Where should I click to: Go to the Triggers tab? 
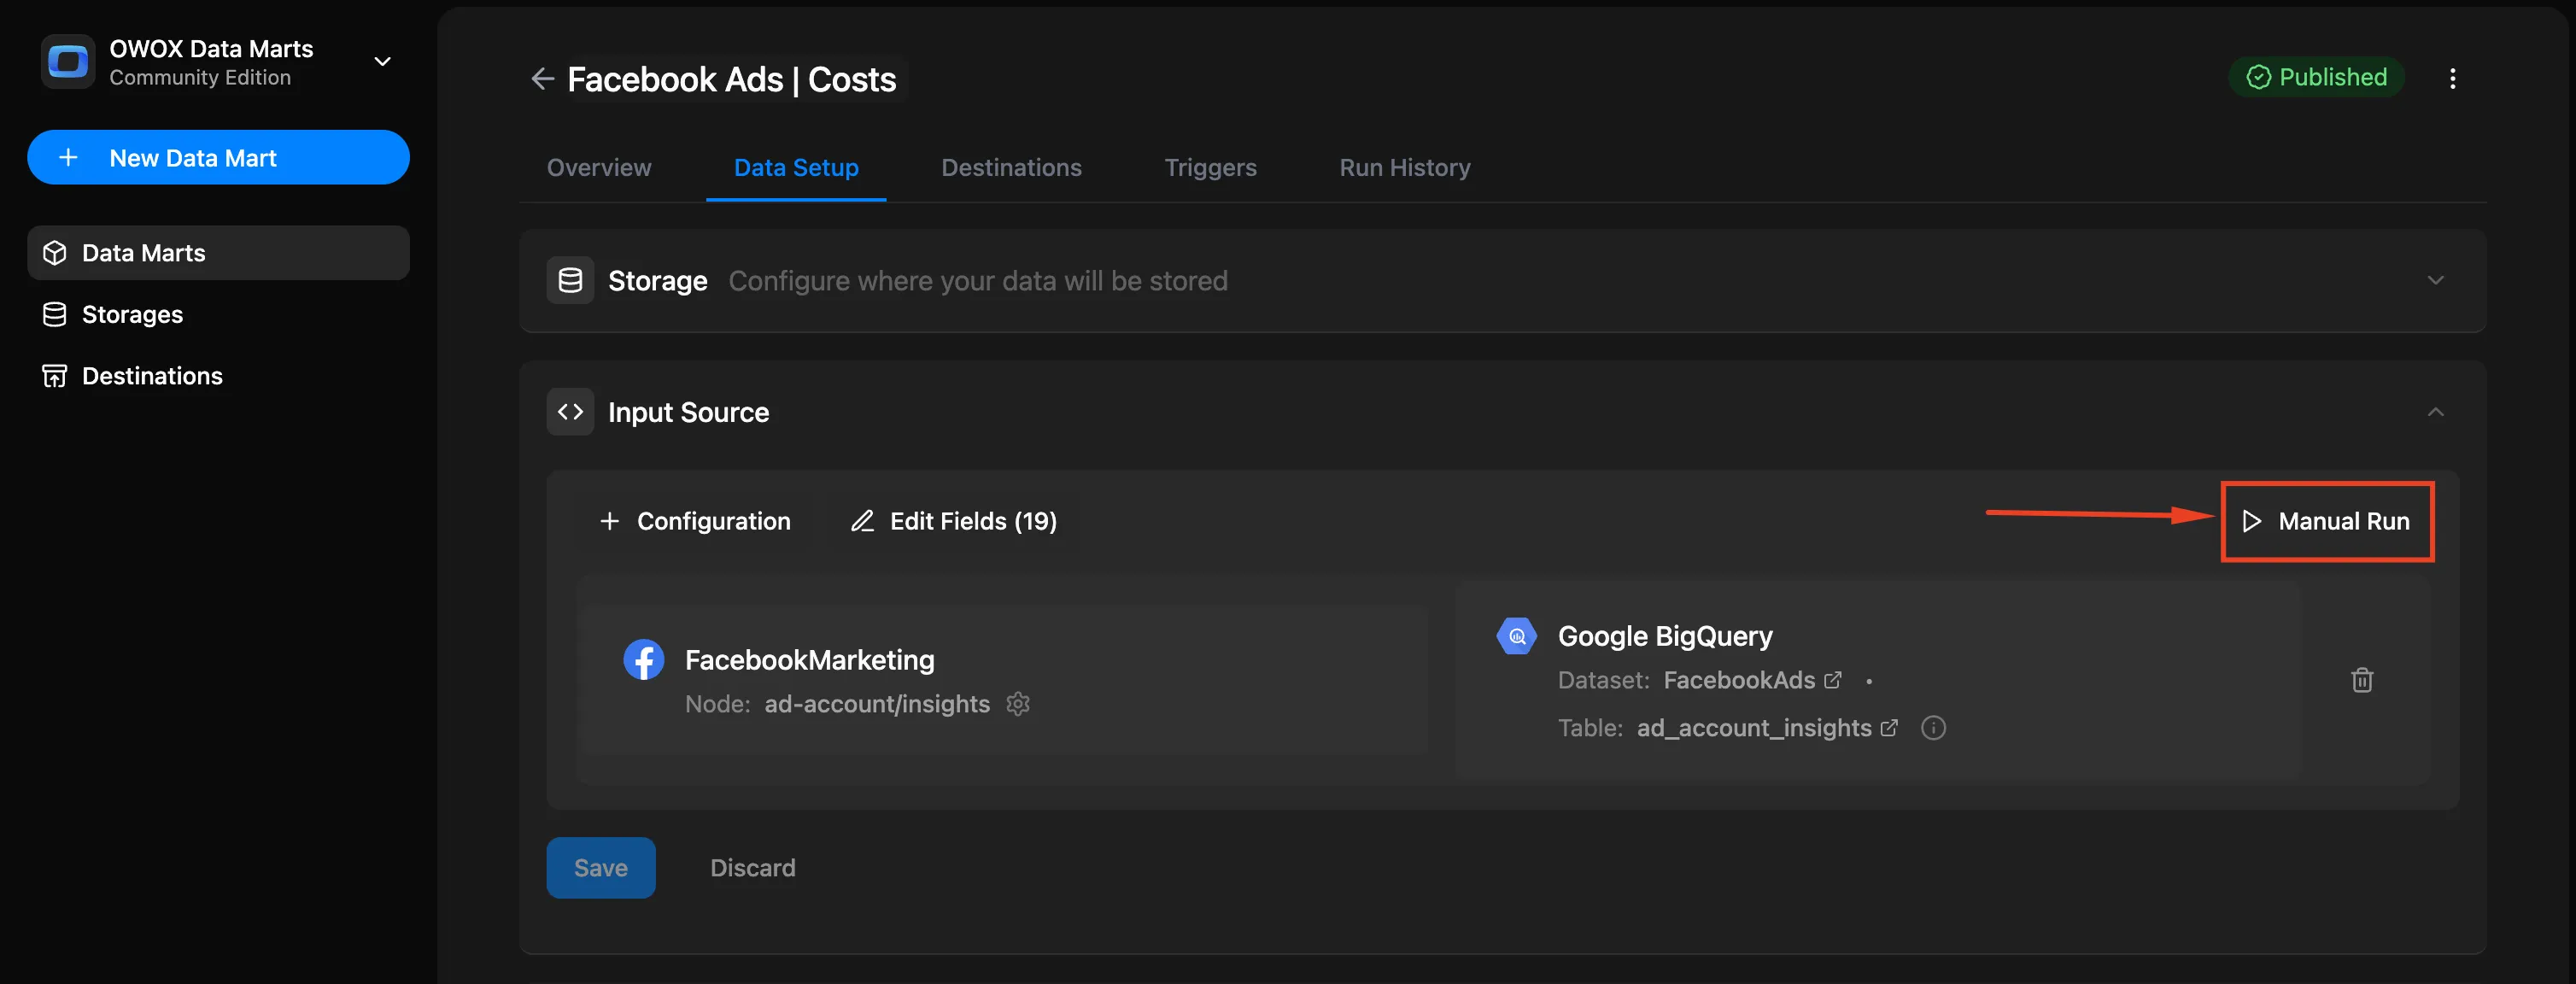pyautogui.click(x=1210, y=168)
